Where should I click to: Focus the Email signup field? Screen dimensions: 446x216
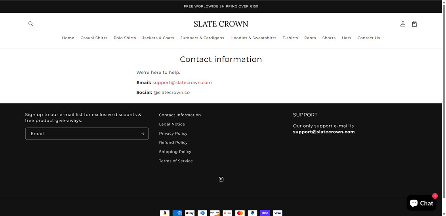(87, 134)
